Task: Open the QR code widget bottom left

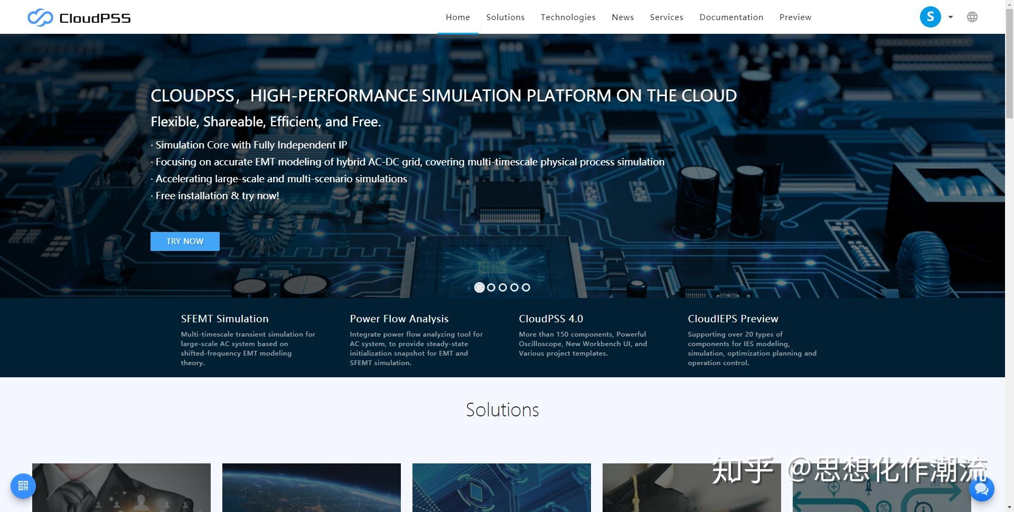Action: [22, 486]
